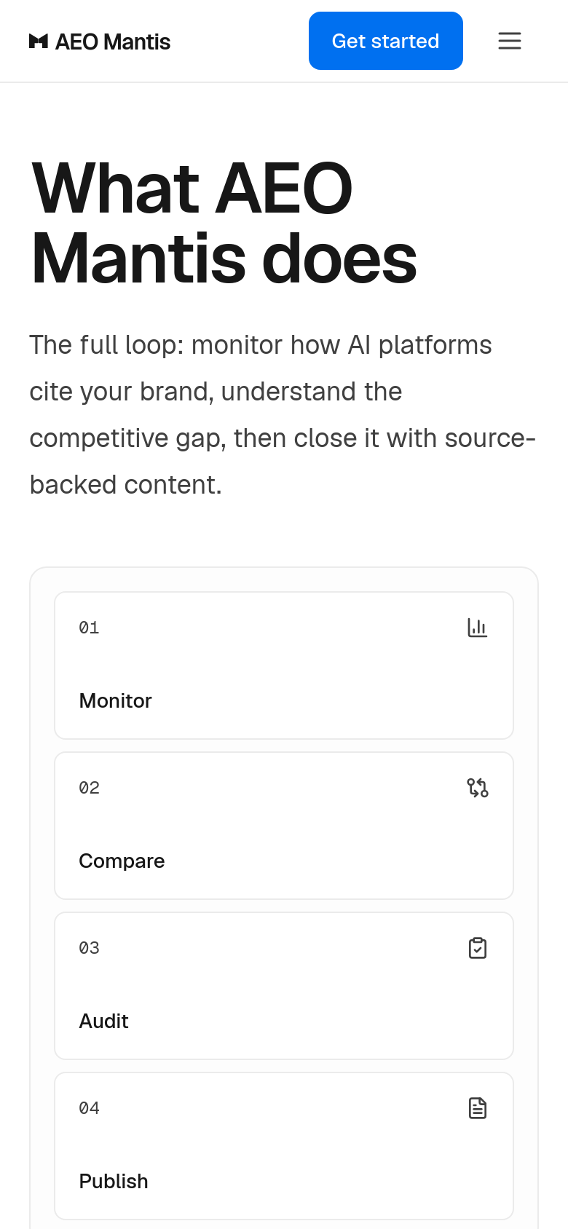This screenshot has width=568, height=1229.
Task: Click the bar chart icon on Monitor card
Action: tap(478, 628)
